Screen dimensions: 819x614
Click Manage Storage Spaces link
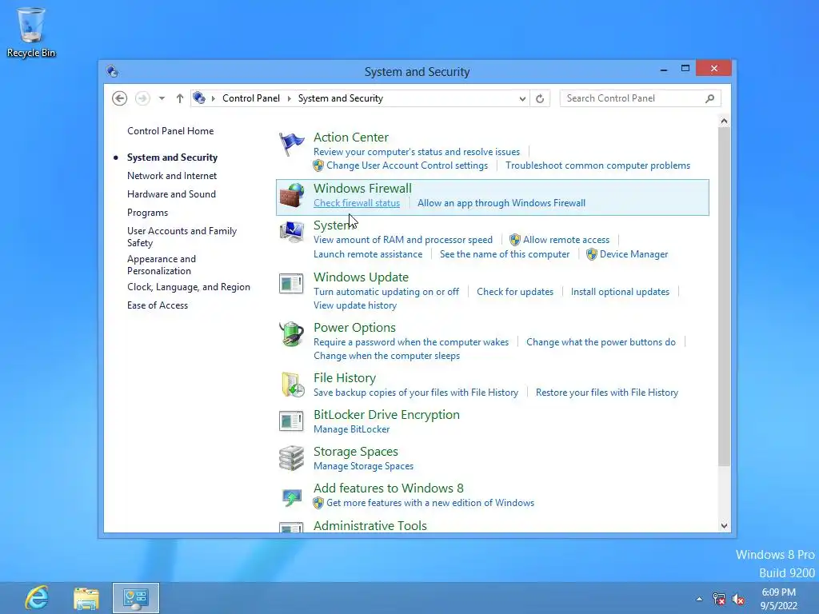(364, 466)
